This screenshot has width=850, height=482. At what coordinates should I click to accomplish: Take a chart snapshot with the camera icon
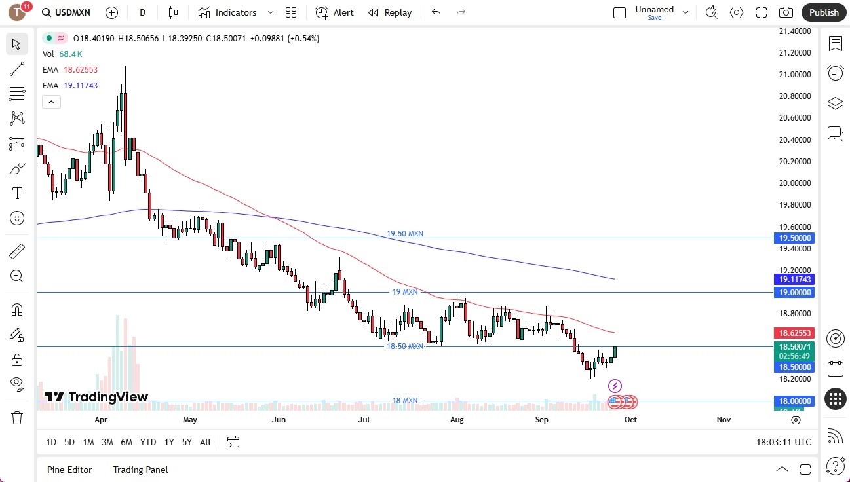click(x=786, y=12)
